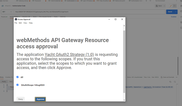The image size is (182, 106).
Task: Click the Size: 500 B response value
Action: pyautogui.click(x=155, y=77)
